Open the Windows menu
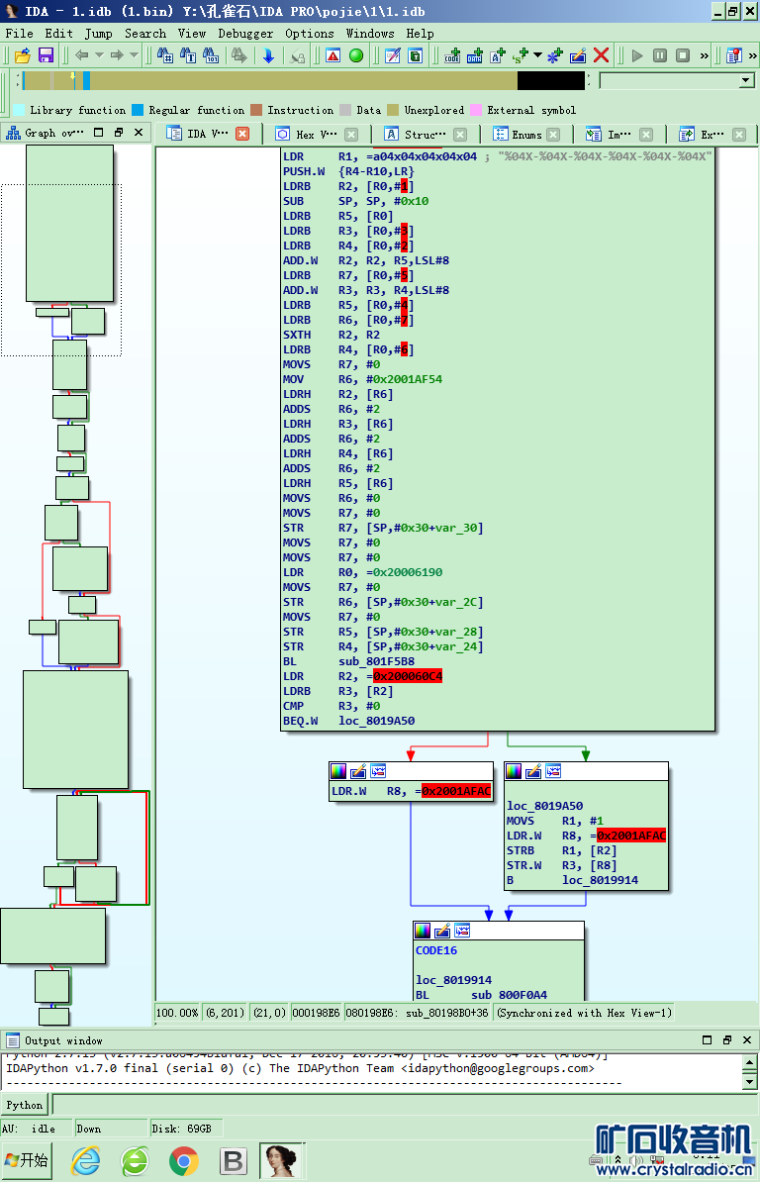 (x=370, y=34)
